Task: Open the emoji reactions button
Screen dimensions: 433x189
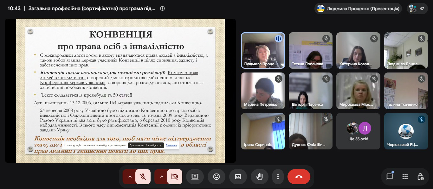Action: [217, 177]
